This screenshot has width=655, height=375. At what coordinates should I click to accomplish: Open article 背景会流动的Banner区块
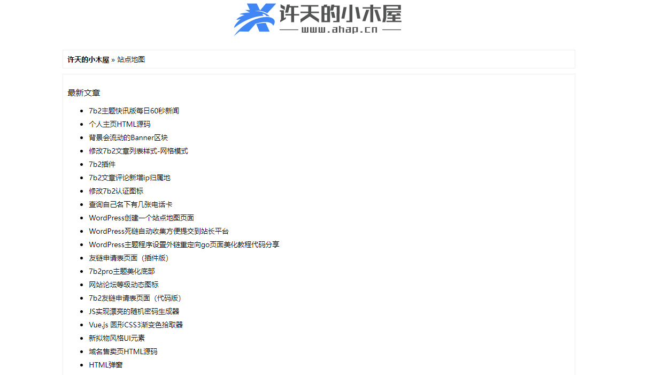point(128,137)
